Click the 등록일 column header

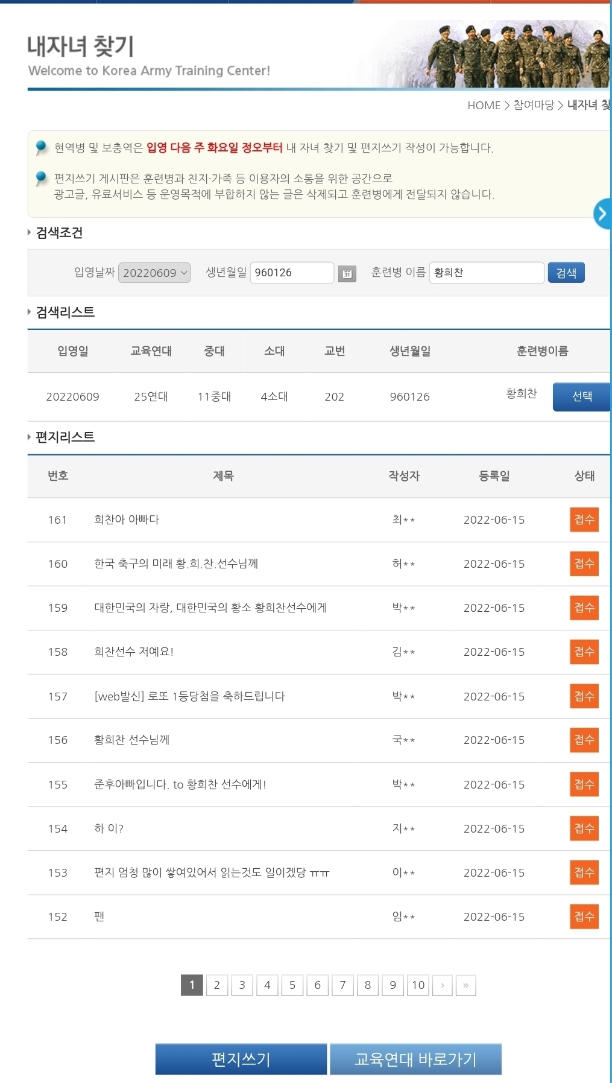pyautogui.click(x=494, y=476)
